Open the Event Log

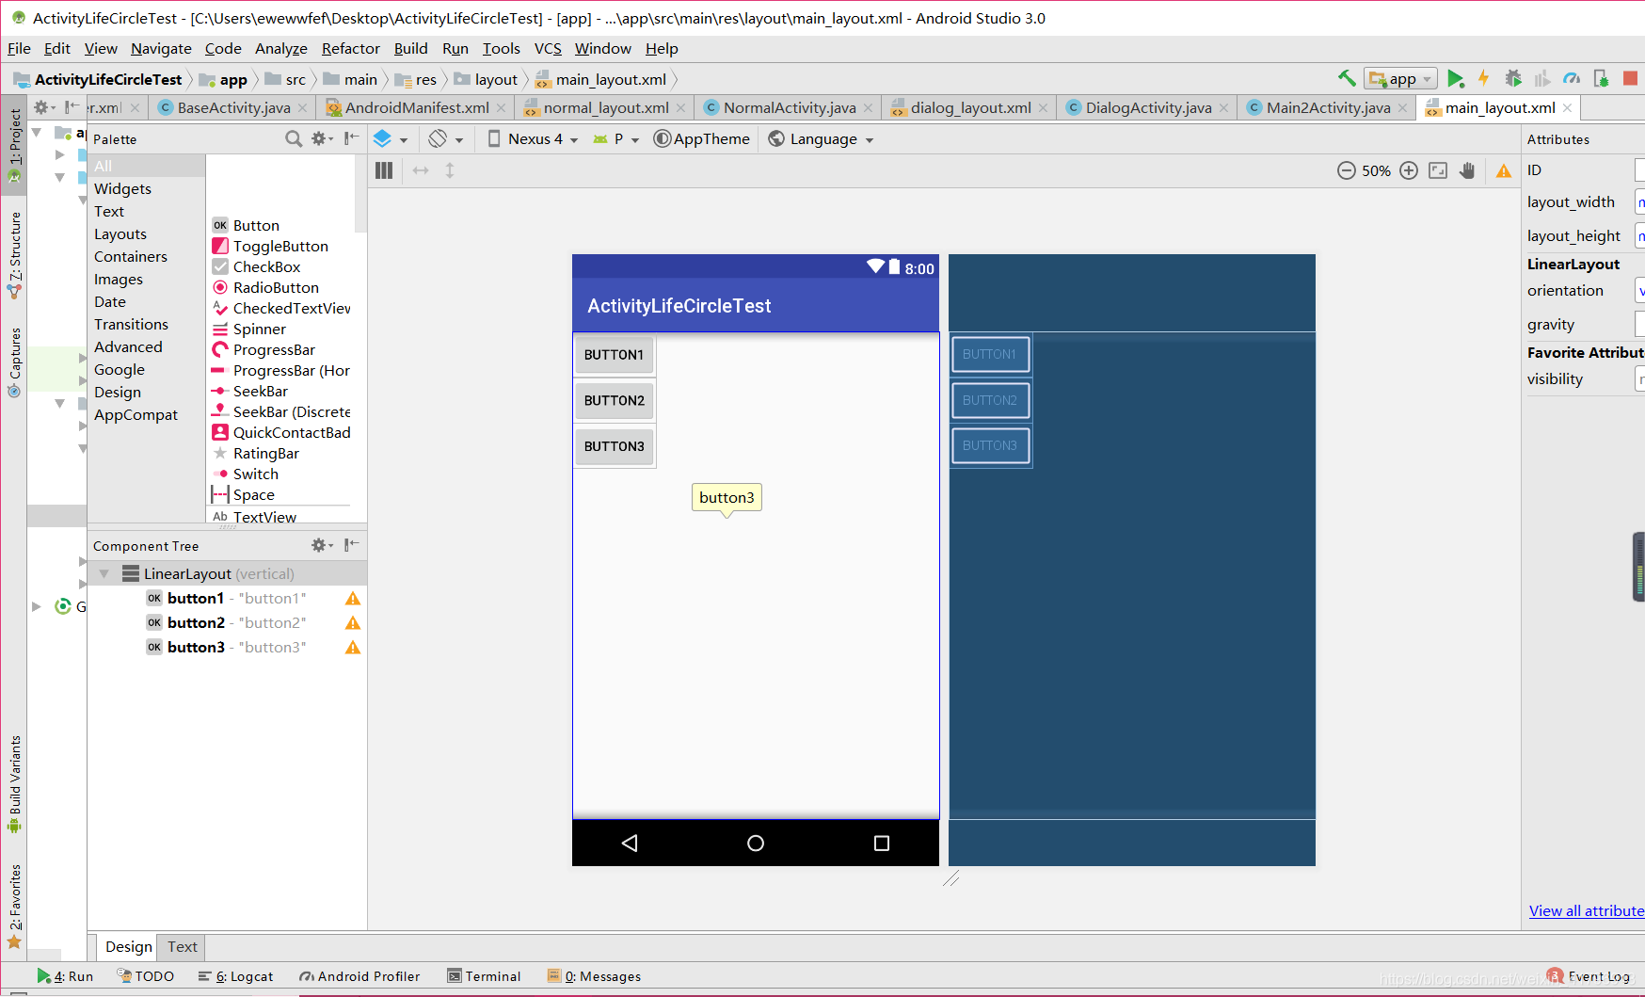1589,977
